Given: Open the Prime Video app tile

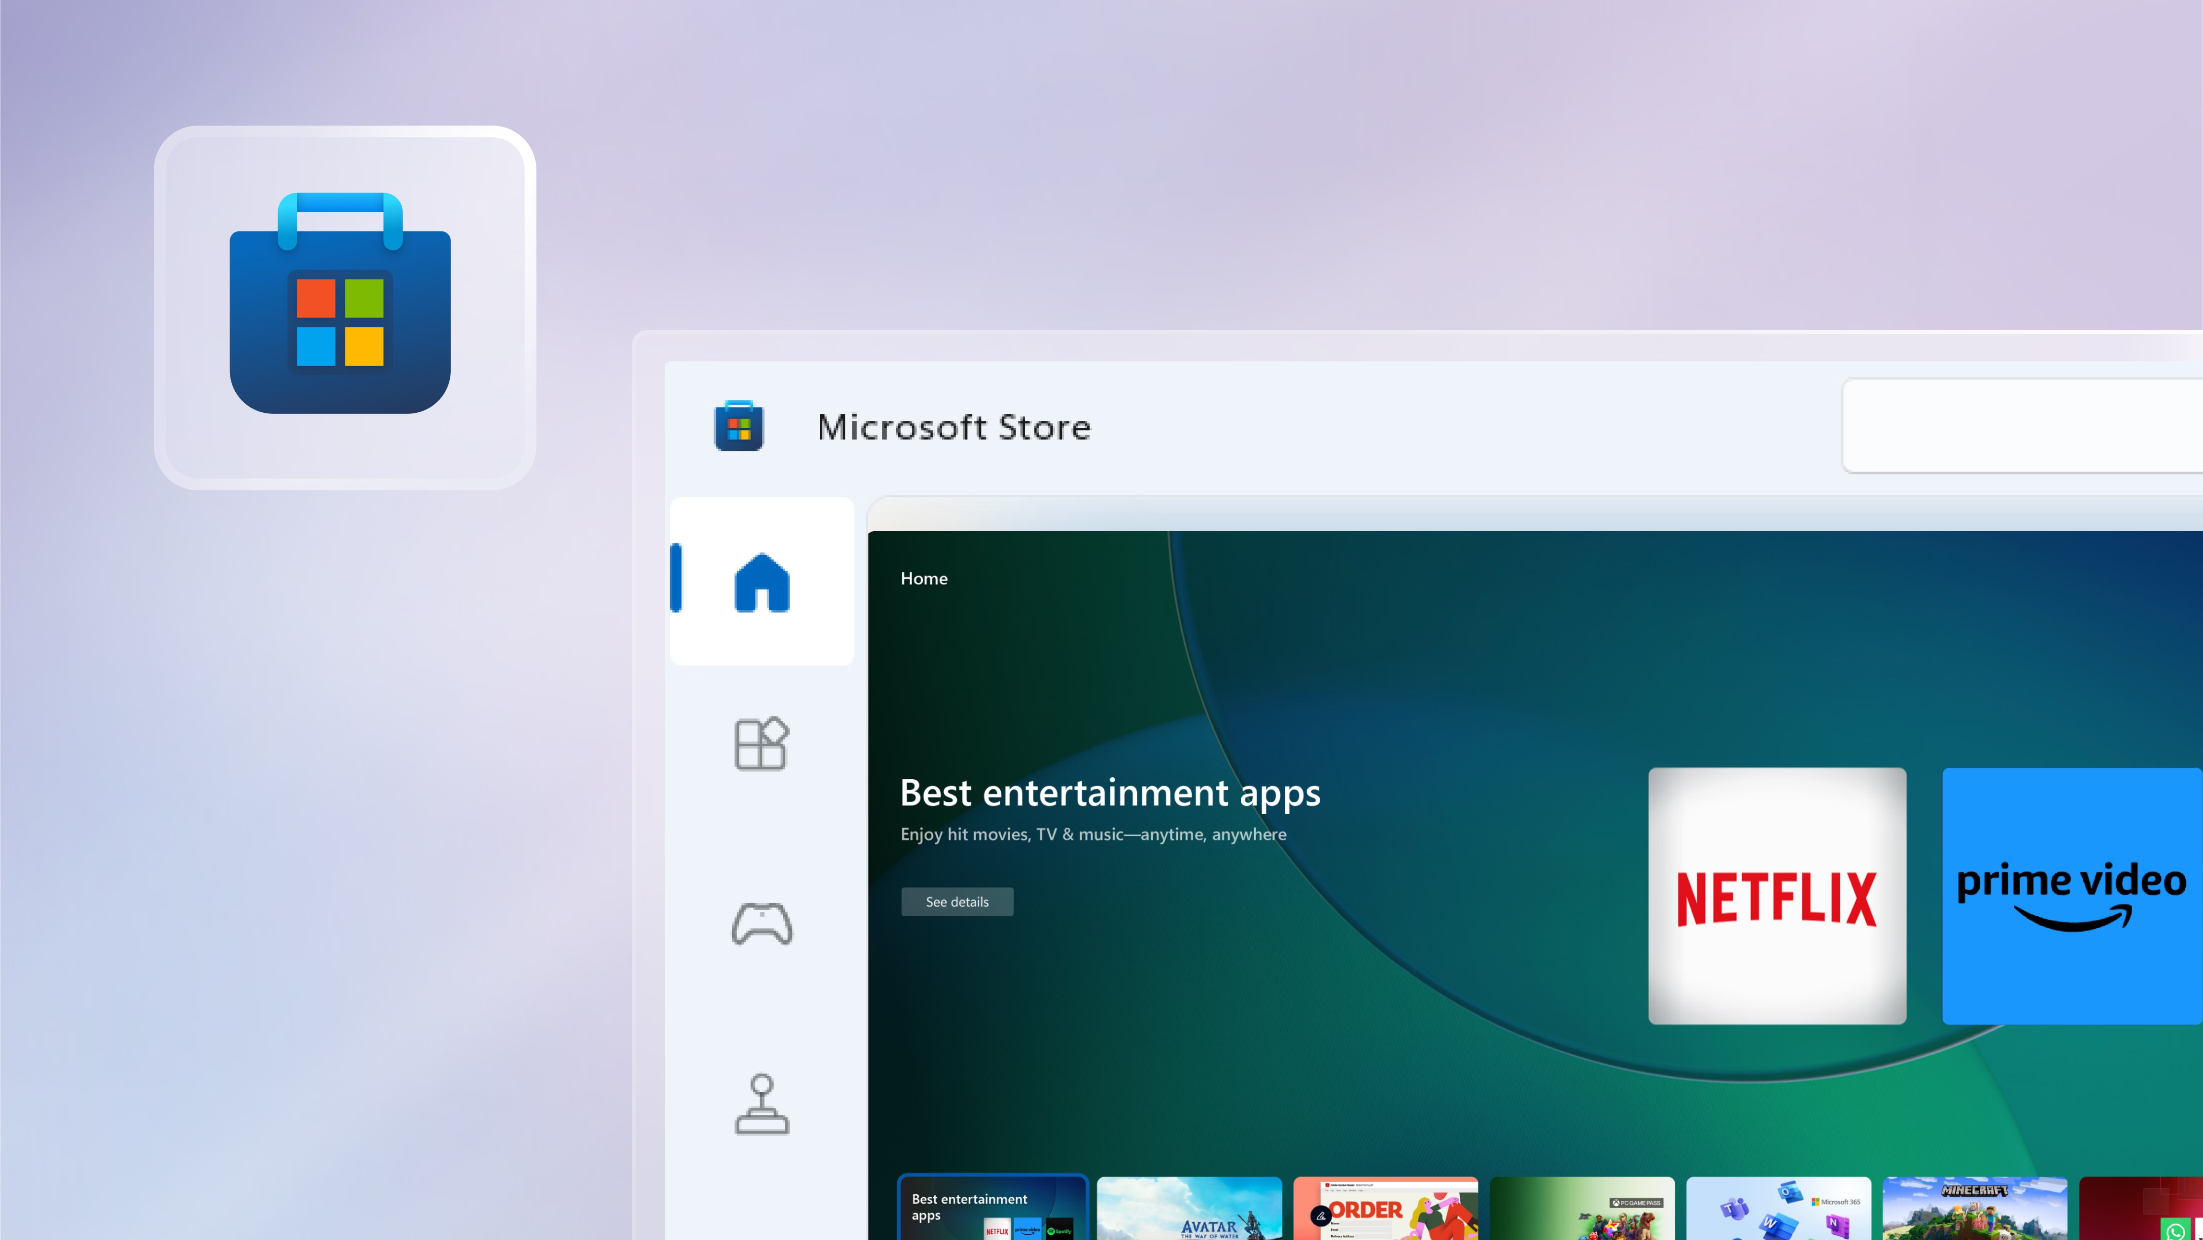Looking at the screenshot, I should pyautogui.click(x=2071, y=895).
